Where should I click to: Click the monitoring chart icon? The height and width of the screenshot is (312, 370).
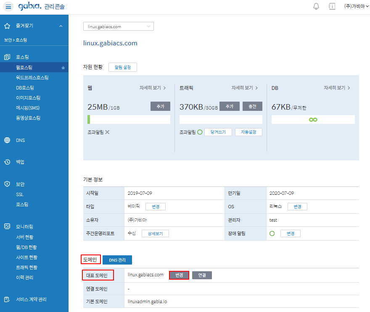pos(7,226)
